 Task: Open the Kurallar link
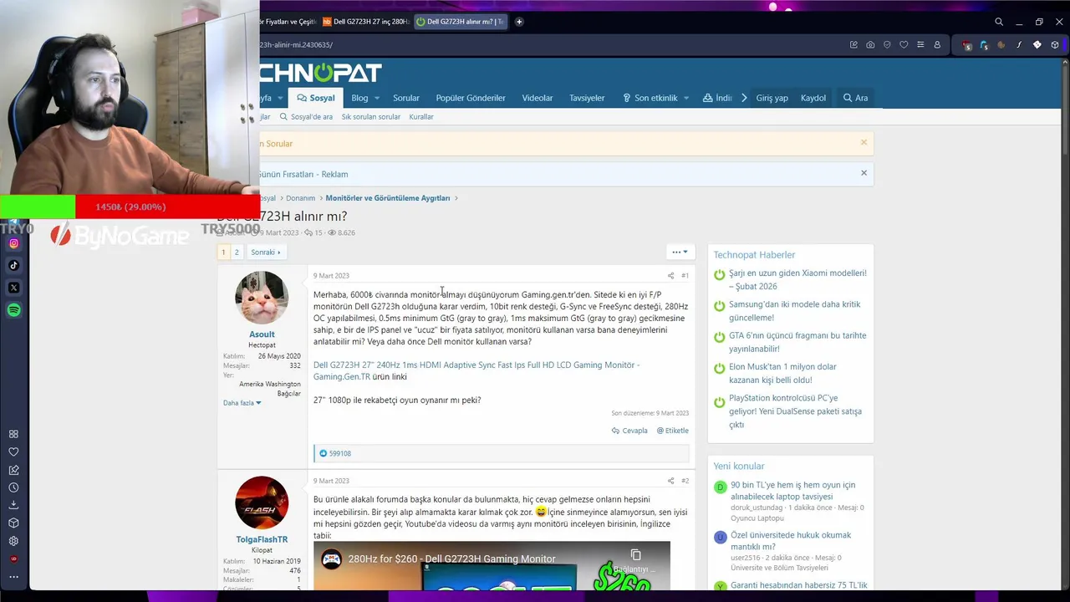pos(421,117)
